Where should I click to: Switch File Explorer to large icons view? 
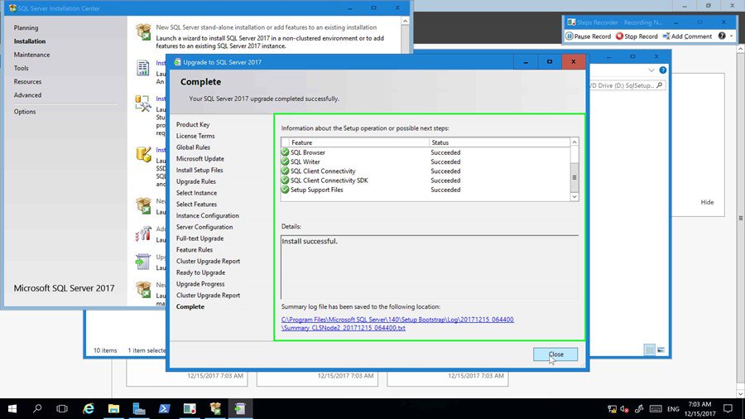coord(661,349)
